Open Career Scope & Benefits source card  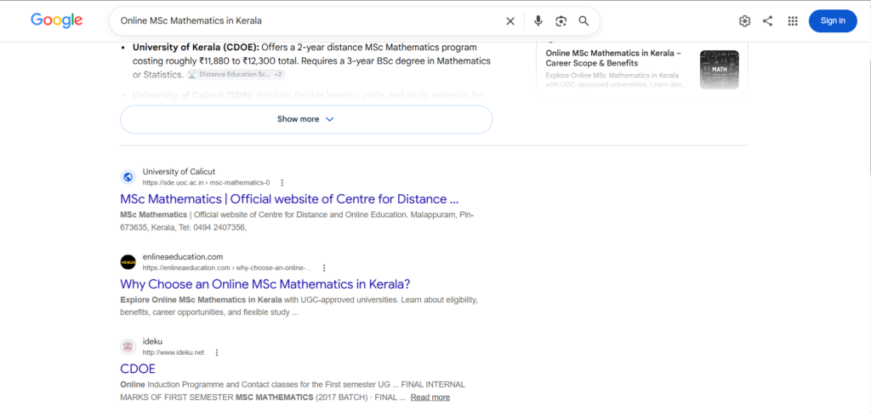(642, 70)
